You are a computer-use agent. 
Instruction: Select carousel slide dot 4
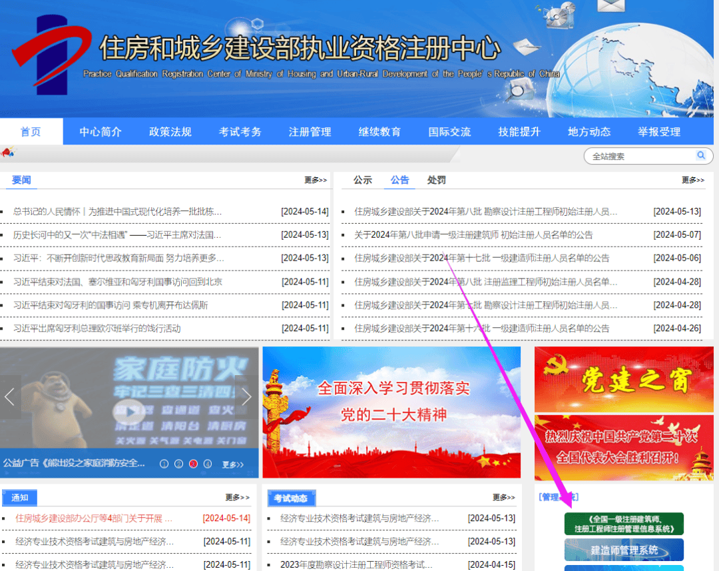click(208, 462)
